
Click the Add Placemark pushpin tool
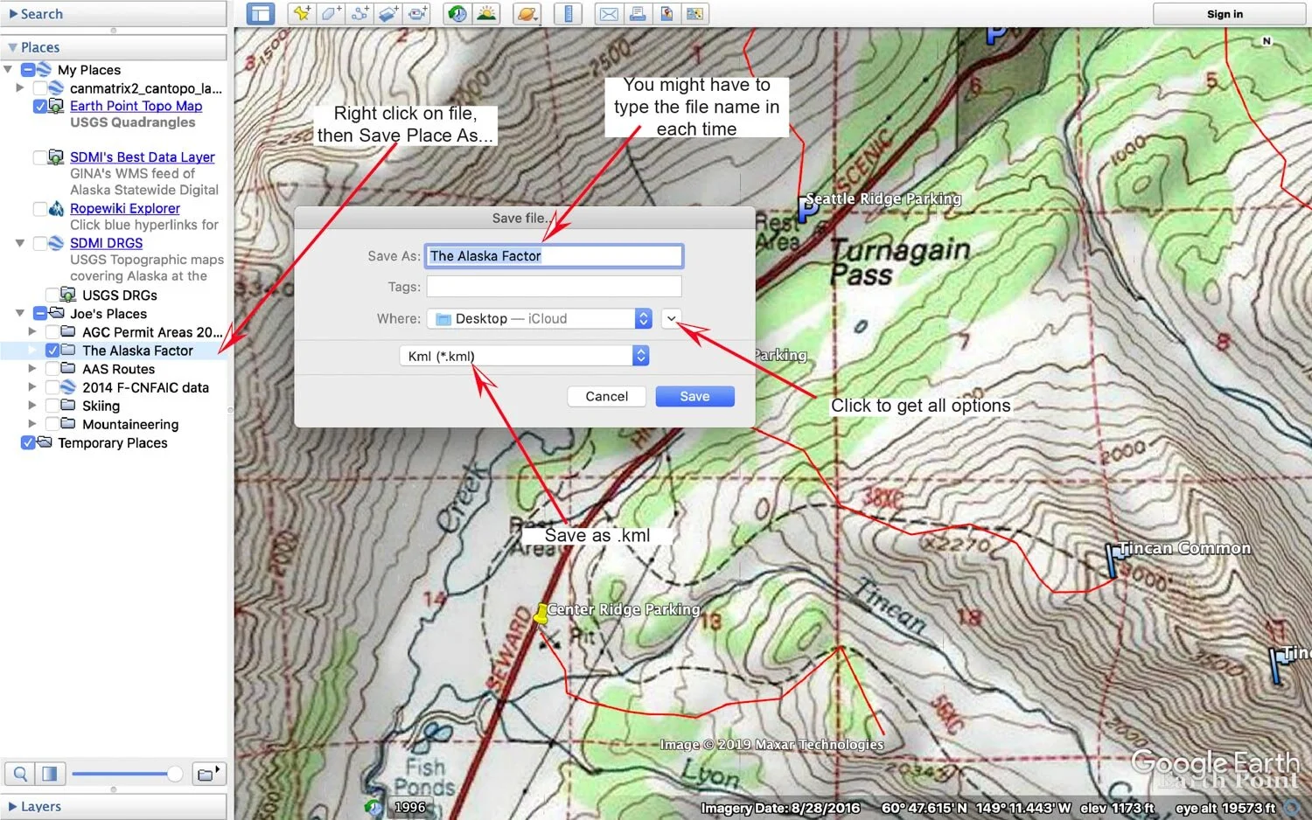pyautogui.click(x=302, y=13)
